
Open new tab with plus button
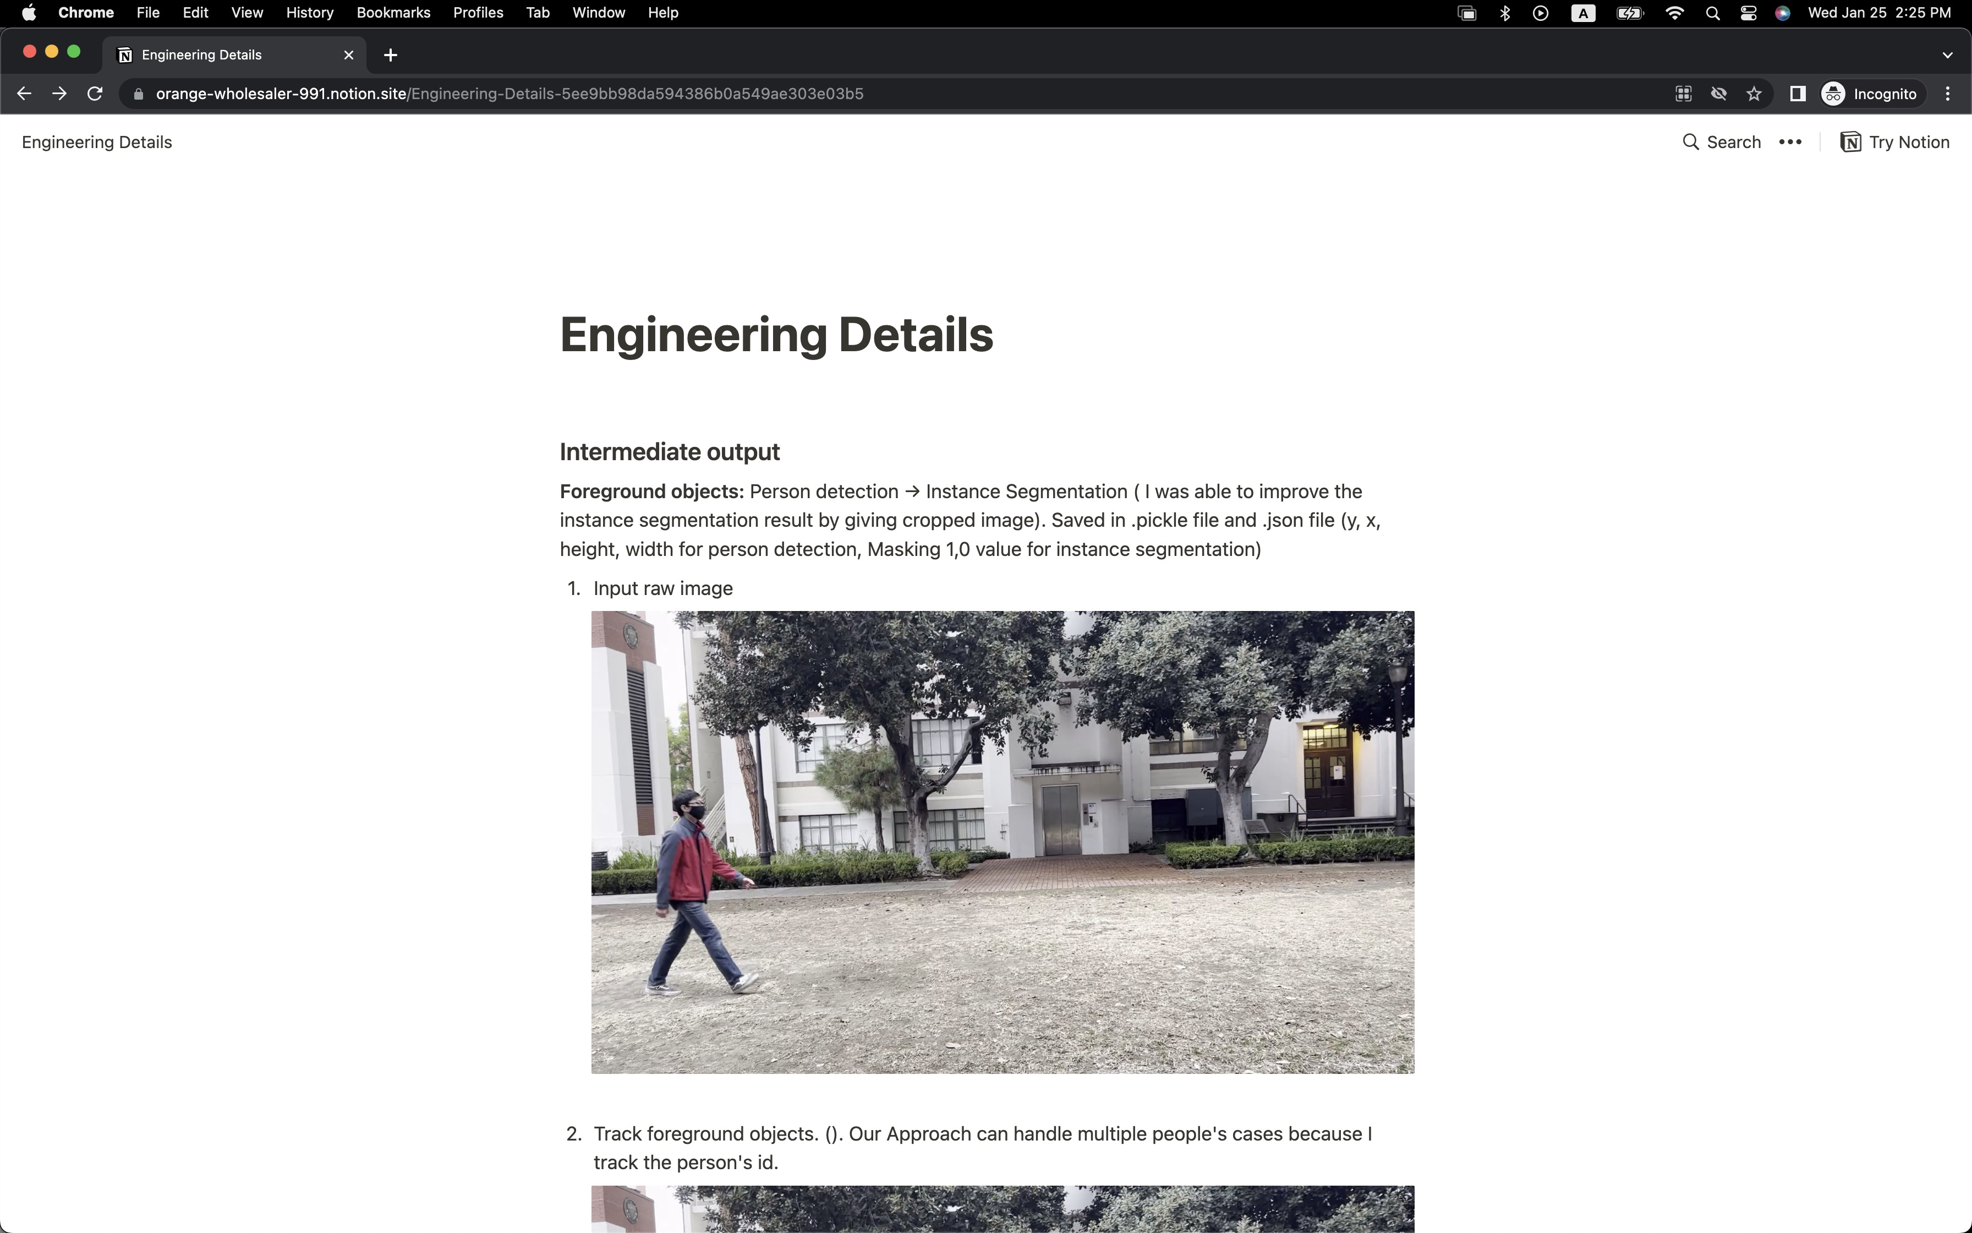[390, 54]
